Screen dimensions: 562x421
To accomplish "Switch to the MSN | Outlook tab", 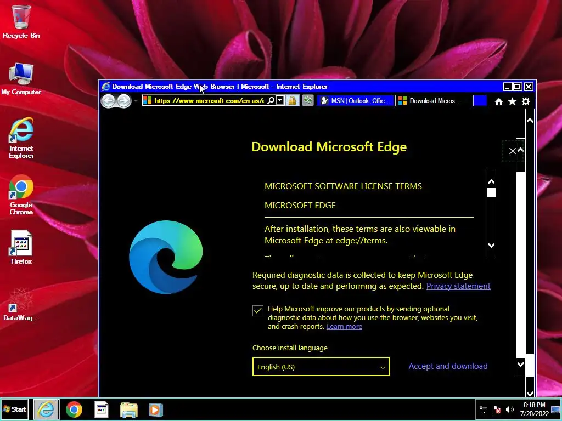I will click(355, 101).
